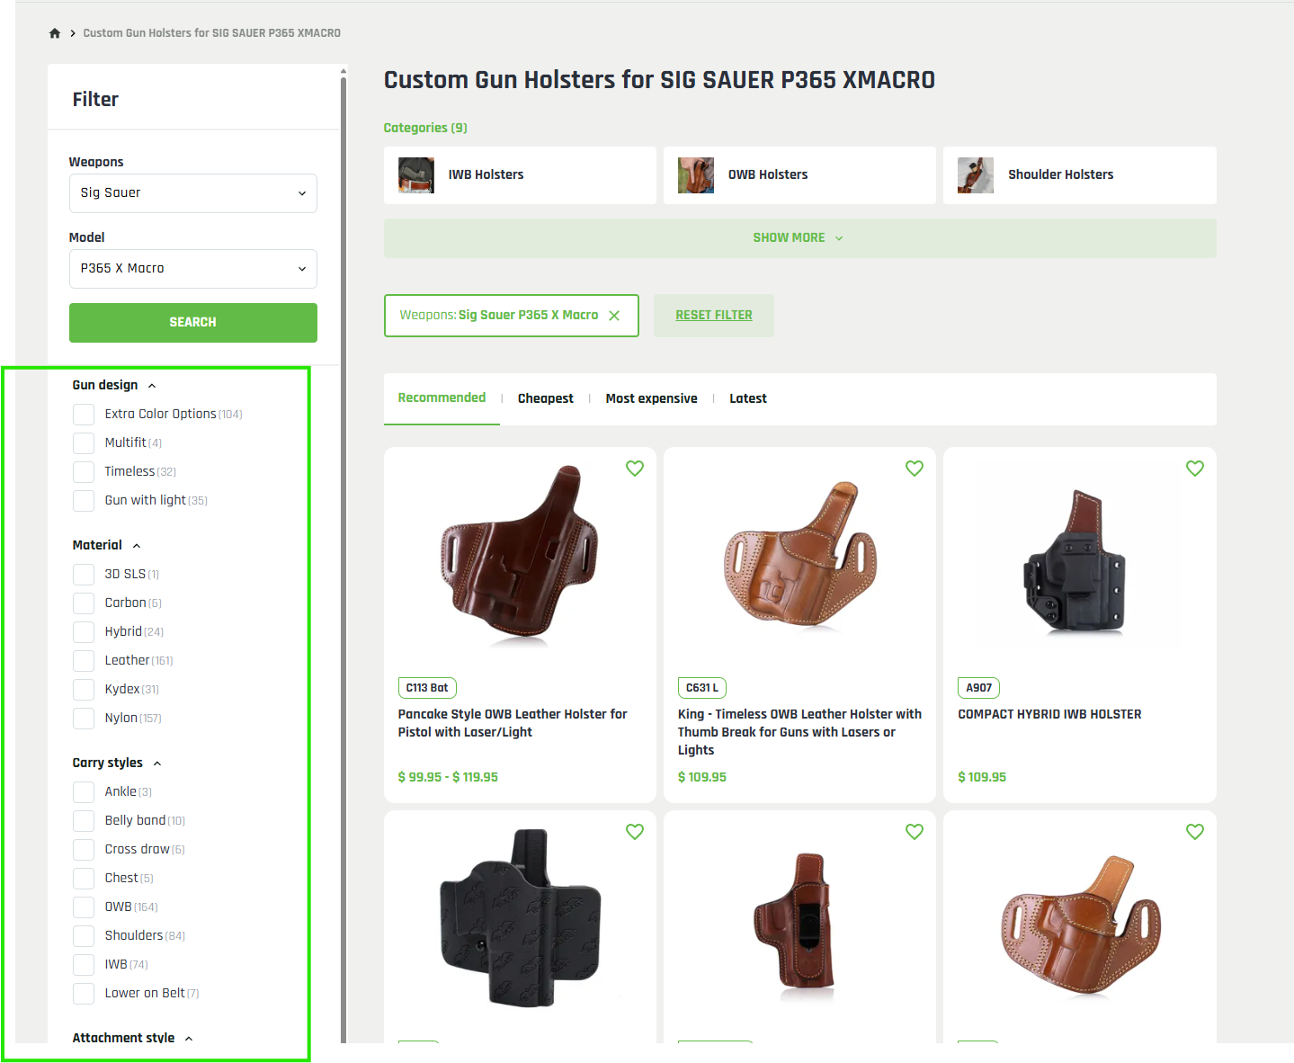Enable Hybrid material checkbox
Viewport: 1294px width, 1063px height.
point(84,632)
